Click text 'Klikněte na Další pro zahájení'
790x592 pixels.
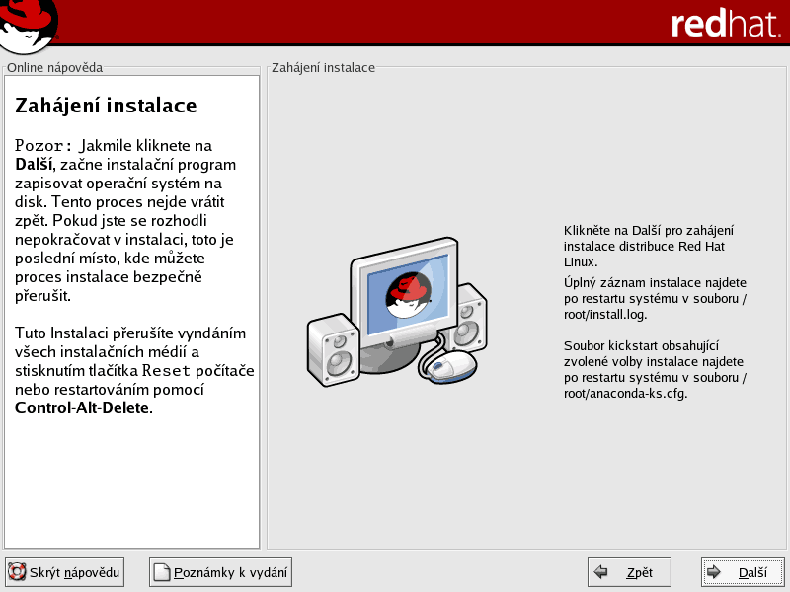[649, 231]
